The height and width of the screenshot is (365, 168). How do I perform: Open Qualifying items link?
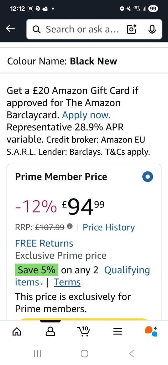coord(83,276)
